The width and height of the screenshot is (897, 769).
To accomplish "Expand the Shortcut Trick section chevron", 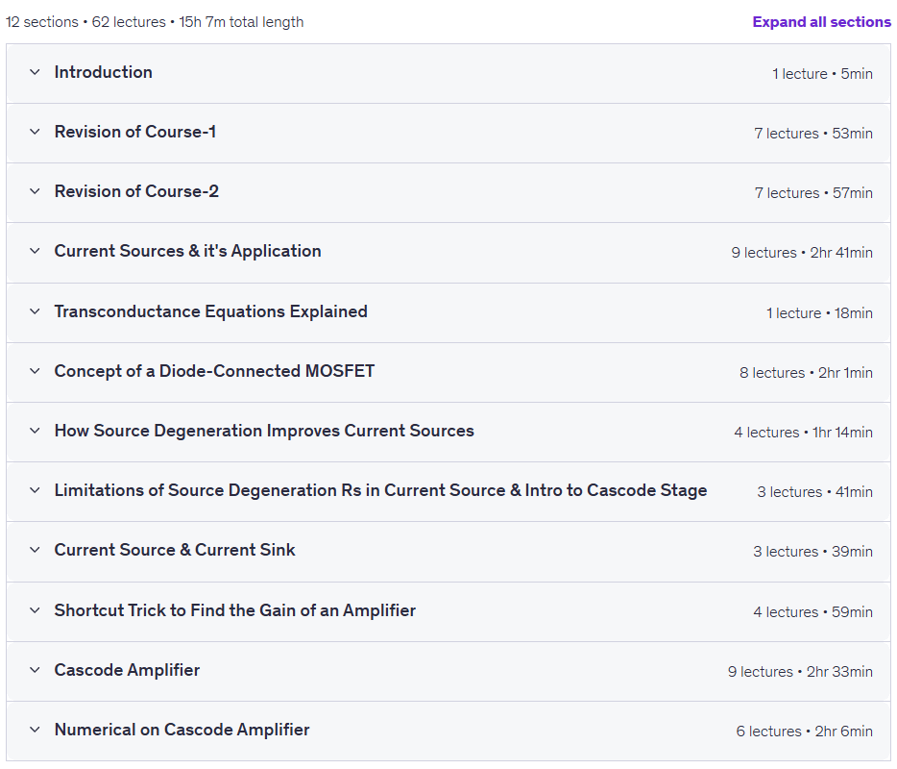I will point(35,610).
